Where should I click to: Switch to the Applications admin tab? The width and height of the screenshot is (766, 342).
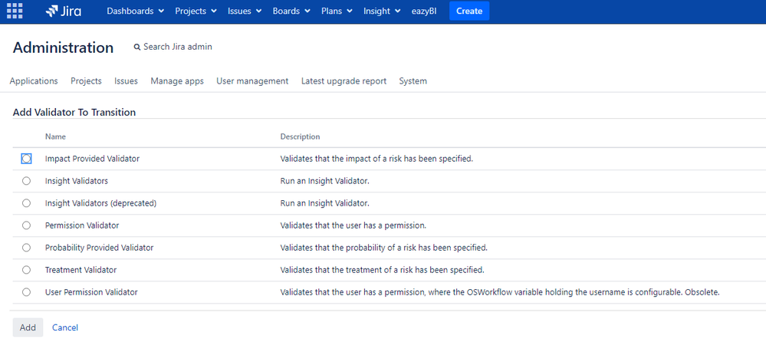pos(34,81)
